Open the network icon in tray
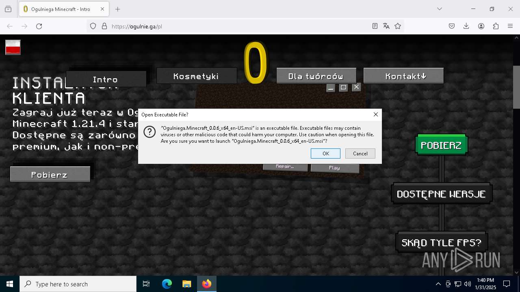 coord(458,284)
